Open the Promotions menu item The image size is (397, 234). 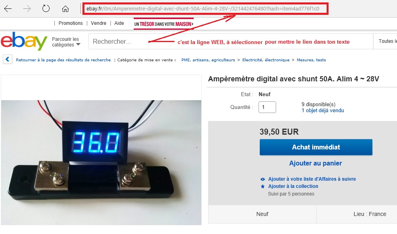(x=71, y=23)
